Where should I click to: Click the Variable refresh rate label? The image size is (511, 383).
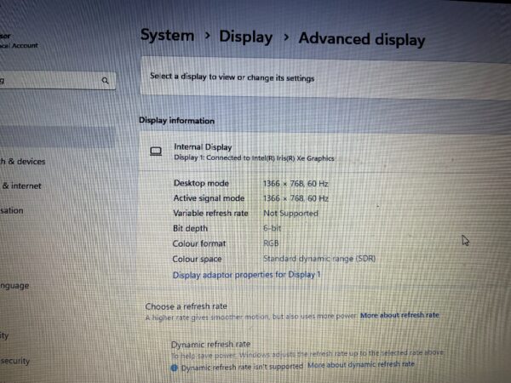[210, 214]
